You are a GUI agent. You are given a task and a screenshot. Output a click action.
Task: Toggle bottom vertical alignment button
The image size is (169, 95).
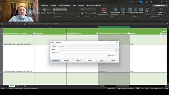pyautogui.click(x=45, y=10)
